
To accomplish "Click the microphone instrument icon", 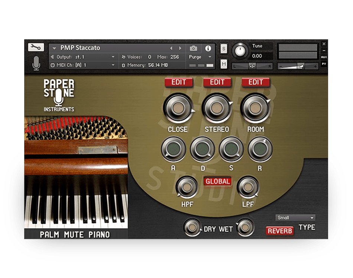I will (36, 63).
